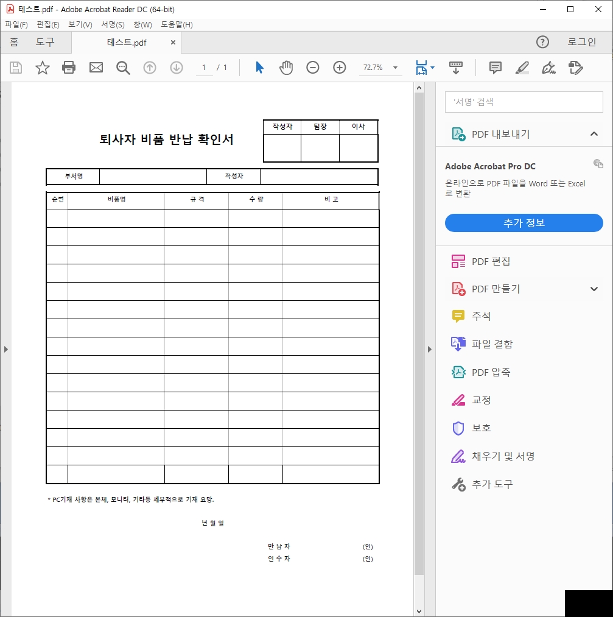This screenshot has height=617, width=613.
Task: Open the 창(W) menu
Action: click(142, 24)
